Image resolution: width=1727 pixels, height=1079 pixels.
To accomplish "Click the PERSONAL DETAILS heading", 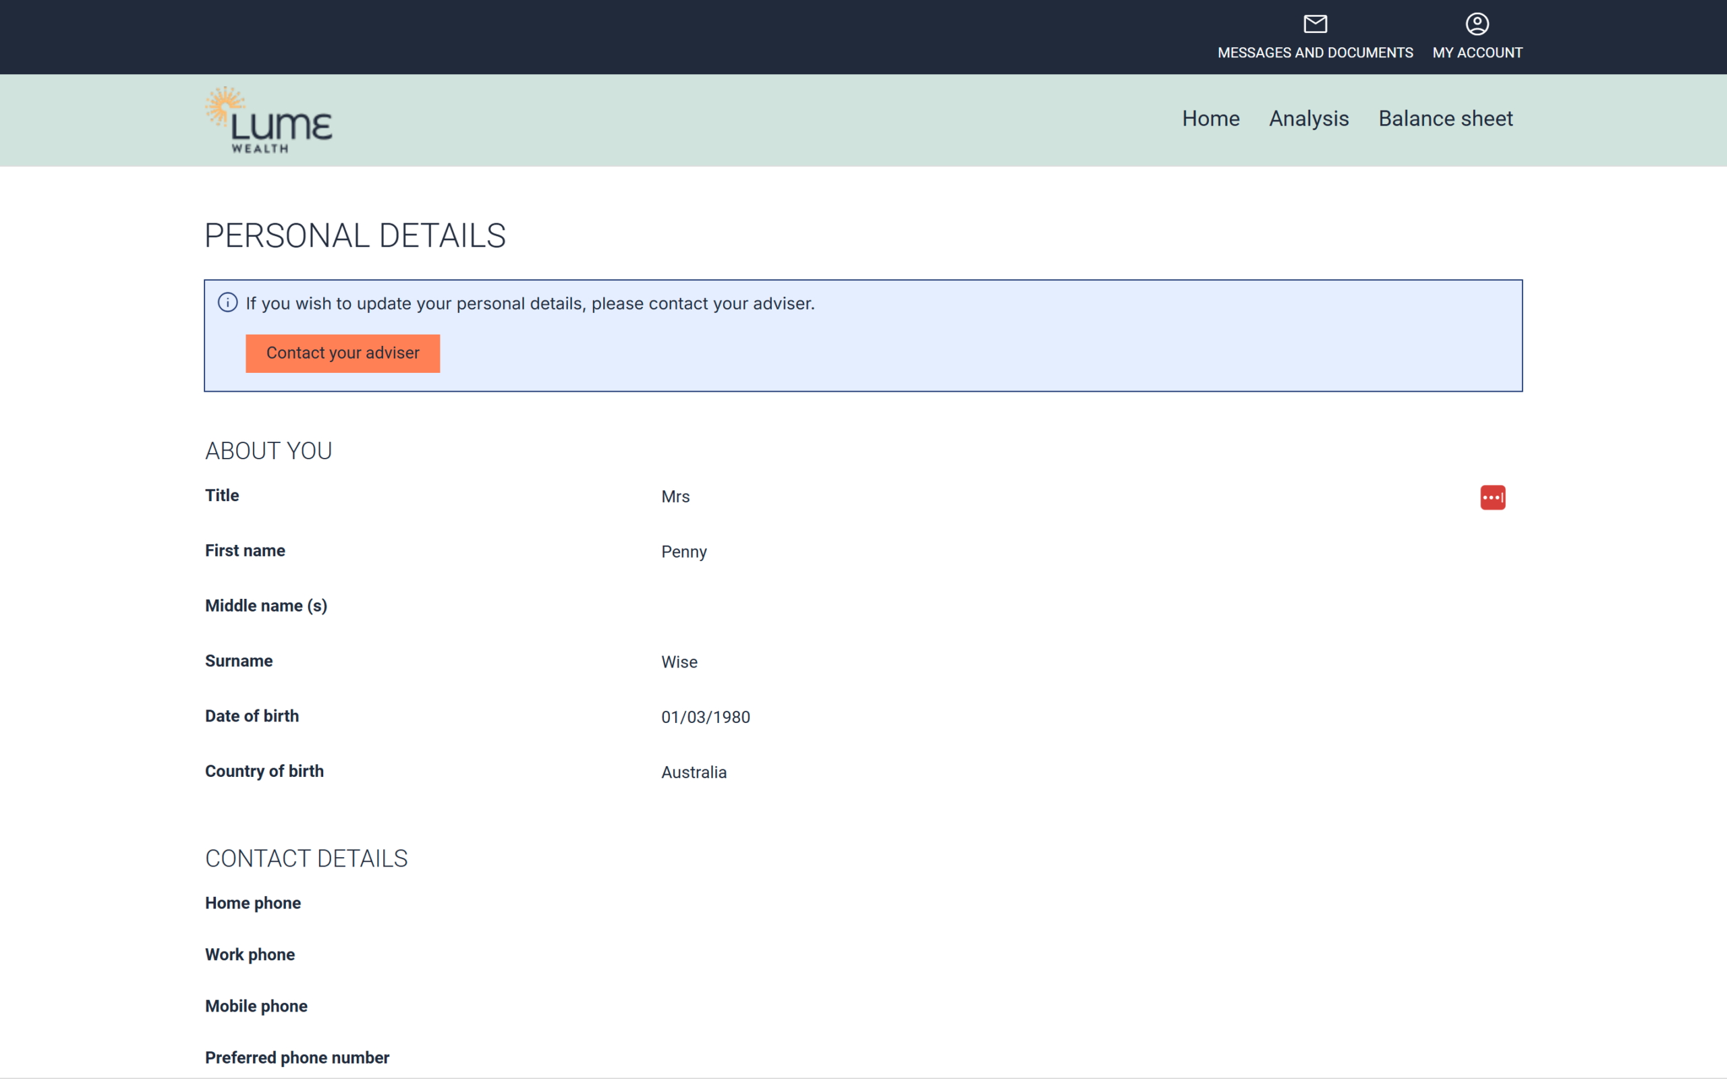I will (x=355, y=235).
